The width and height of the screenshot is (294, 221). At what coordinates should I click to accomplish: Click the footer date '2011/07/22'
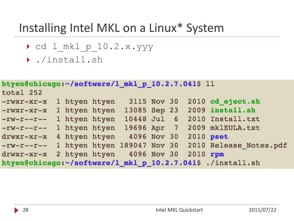pos(262,210)
